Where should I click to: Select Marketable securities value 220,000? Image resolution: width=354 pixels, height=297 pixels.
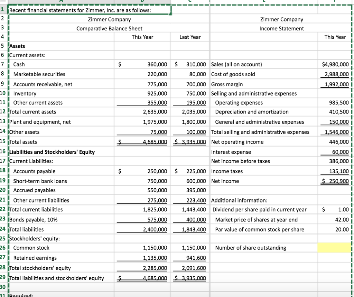coord(157,74)
